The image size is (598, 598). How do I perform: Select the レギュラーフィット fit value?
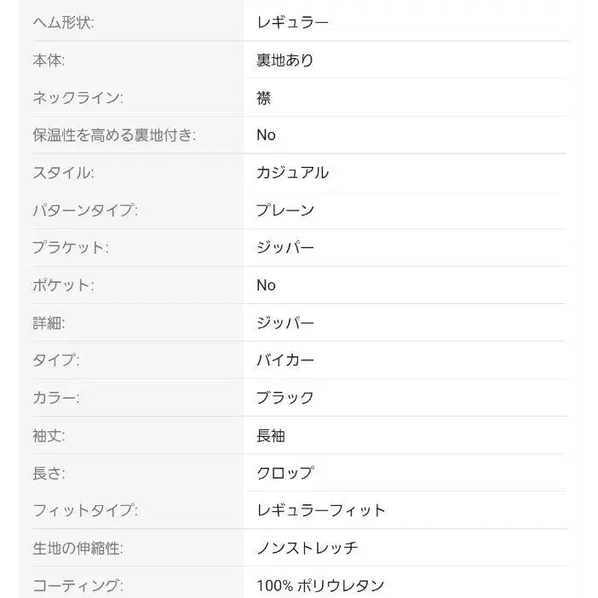[321, 510]
